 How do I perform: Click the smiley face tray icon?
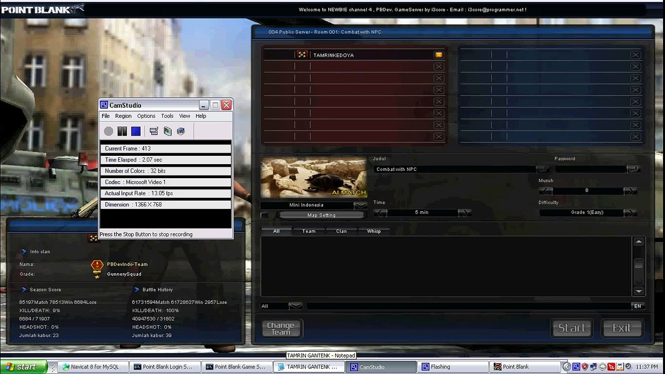click(x=603, y=367)
